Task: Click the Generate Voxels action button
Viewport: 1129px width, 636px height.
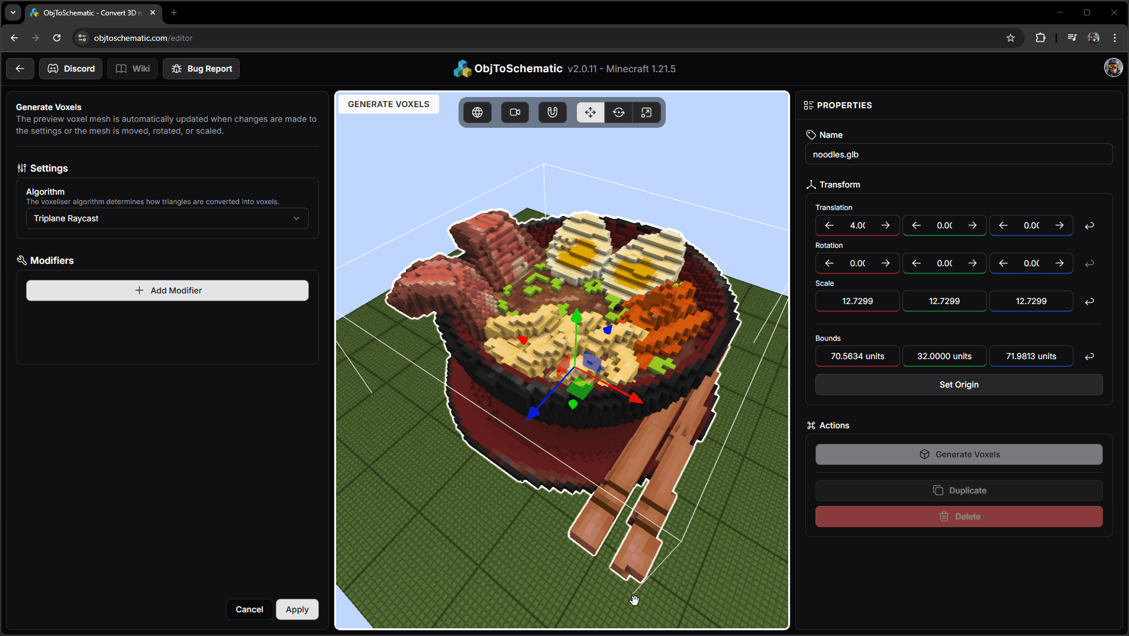Action: 959,454
